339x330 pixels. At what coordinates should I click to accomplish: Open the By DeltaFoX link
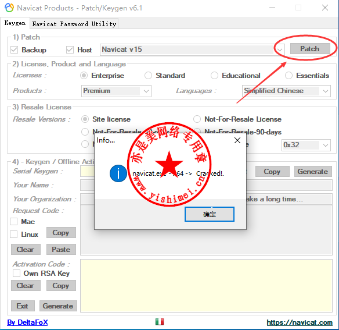coord(27,322)
